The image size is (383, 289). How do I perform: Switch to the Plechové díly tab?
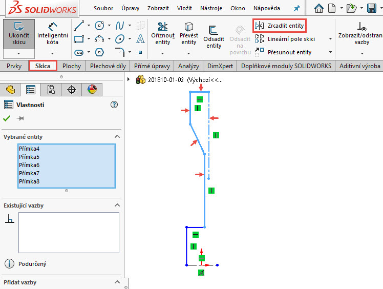(108, 66)
